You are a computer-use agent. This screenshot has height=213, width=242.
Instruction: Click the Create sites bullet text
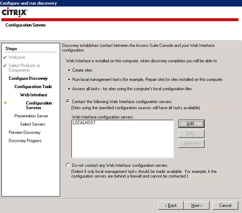[82, 70]
